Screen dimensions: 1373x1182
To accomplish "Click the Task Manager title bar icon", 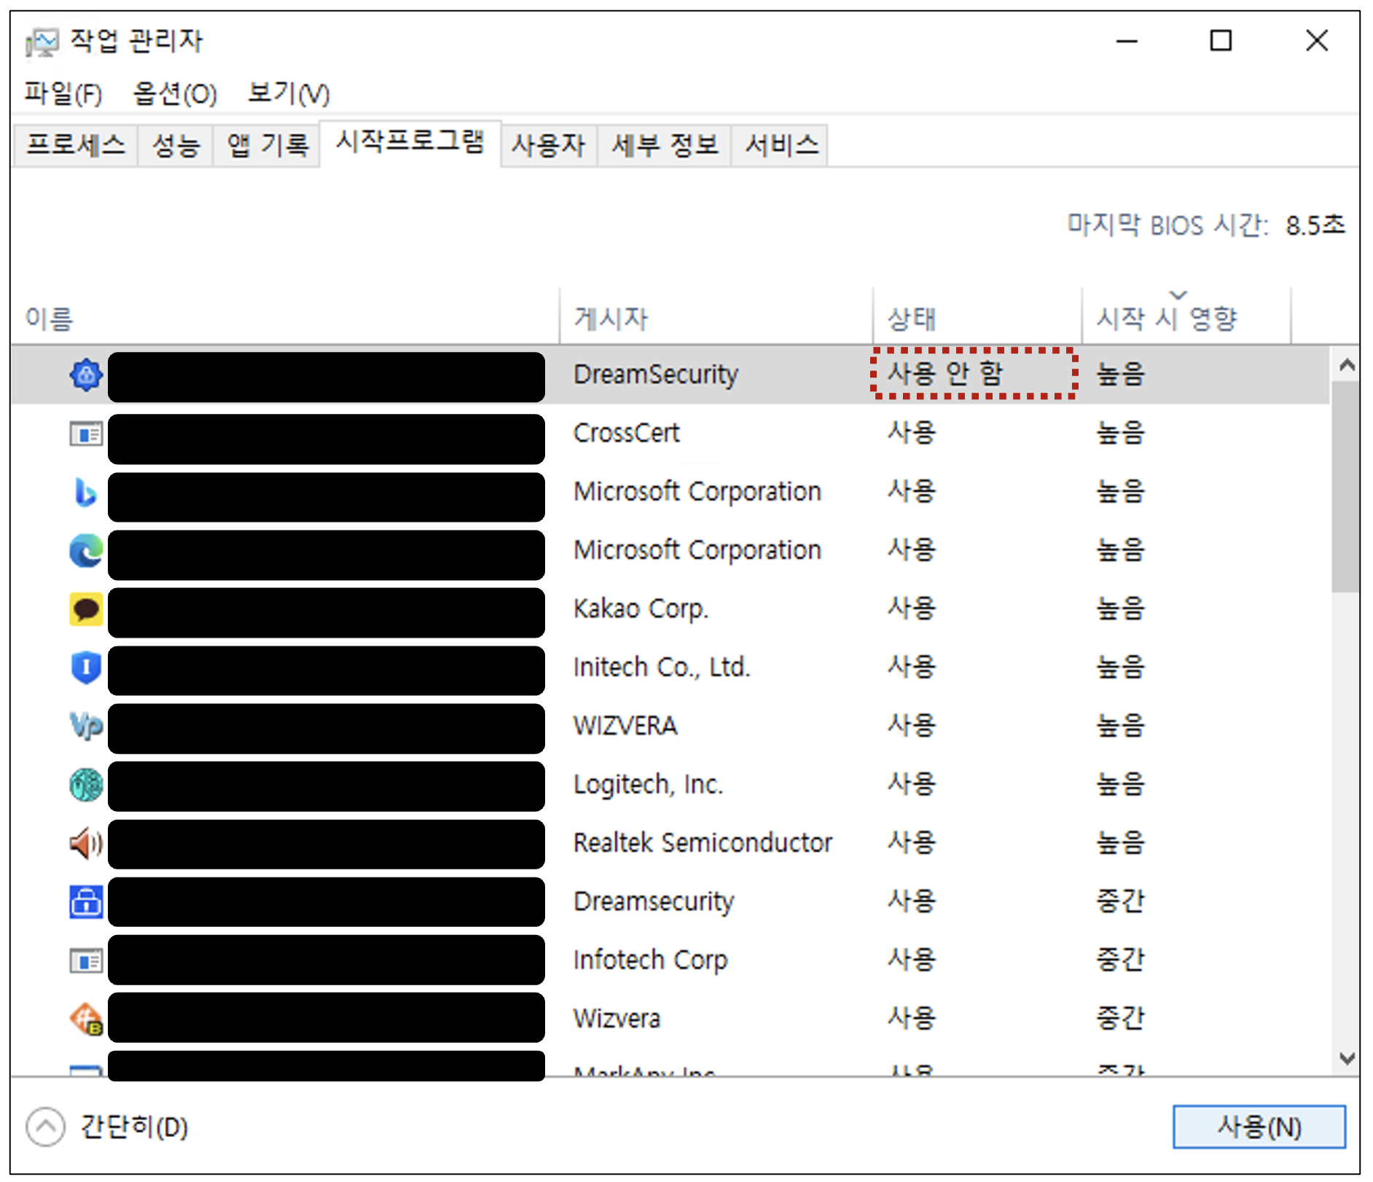I will click(42, 42).
